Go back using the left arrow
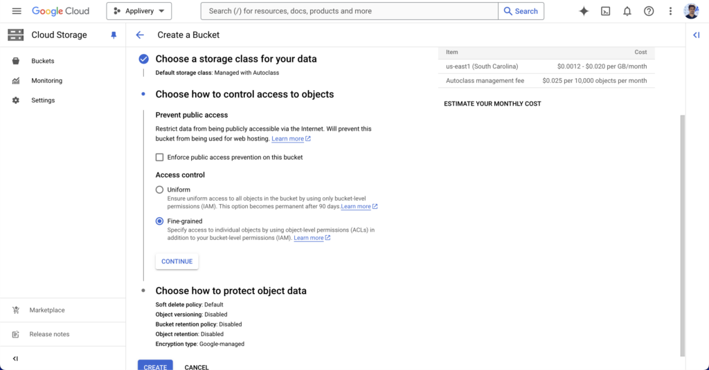Image resolution: width=709 pixels, height=370 pixels. coord(140,35)
